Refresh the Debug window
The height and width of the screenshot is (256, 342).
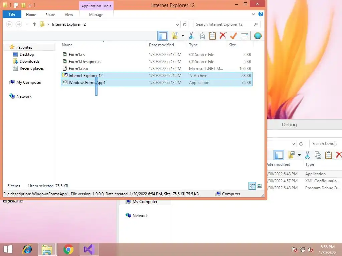301,144
